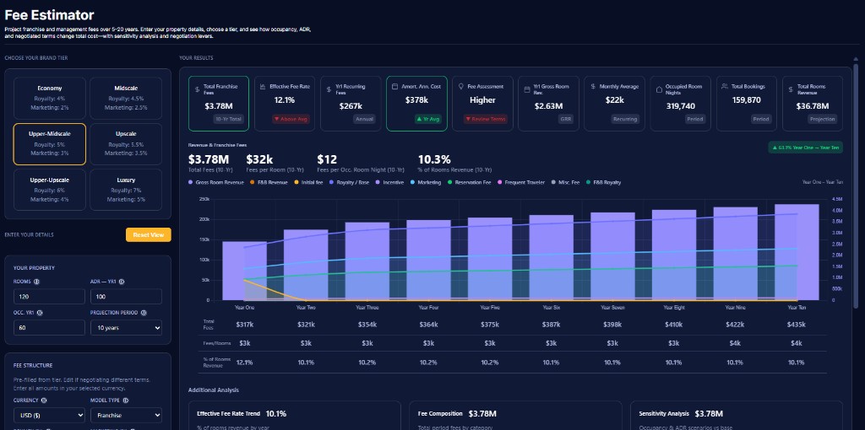Click the Reset View button

point(149,234)
